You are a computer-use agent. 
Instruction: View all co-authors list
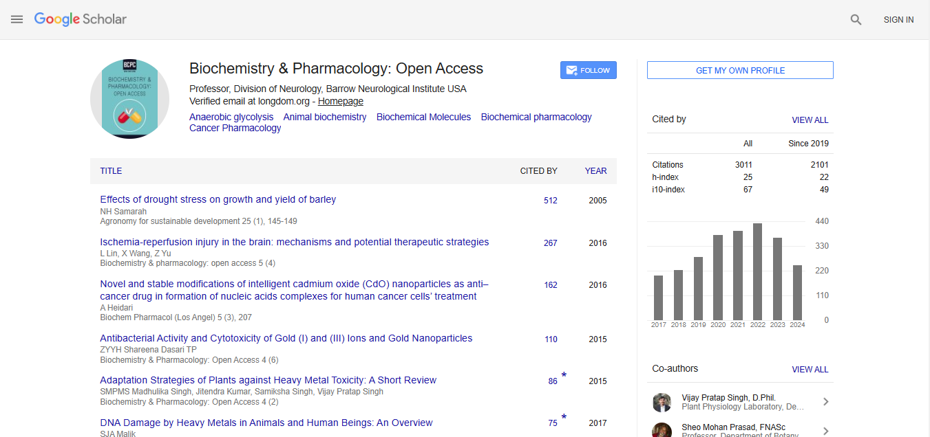pyautogui.click(x=810, y=369)
